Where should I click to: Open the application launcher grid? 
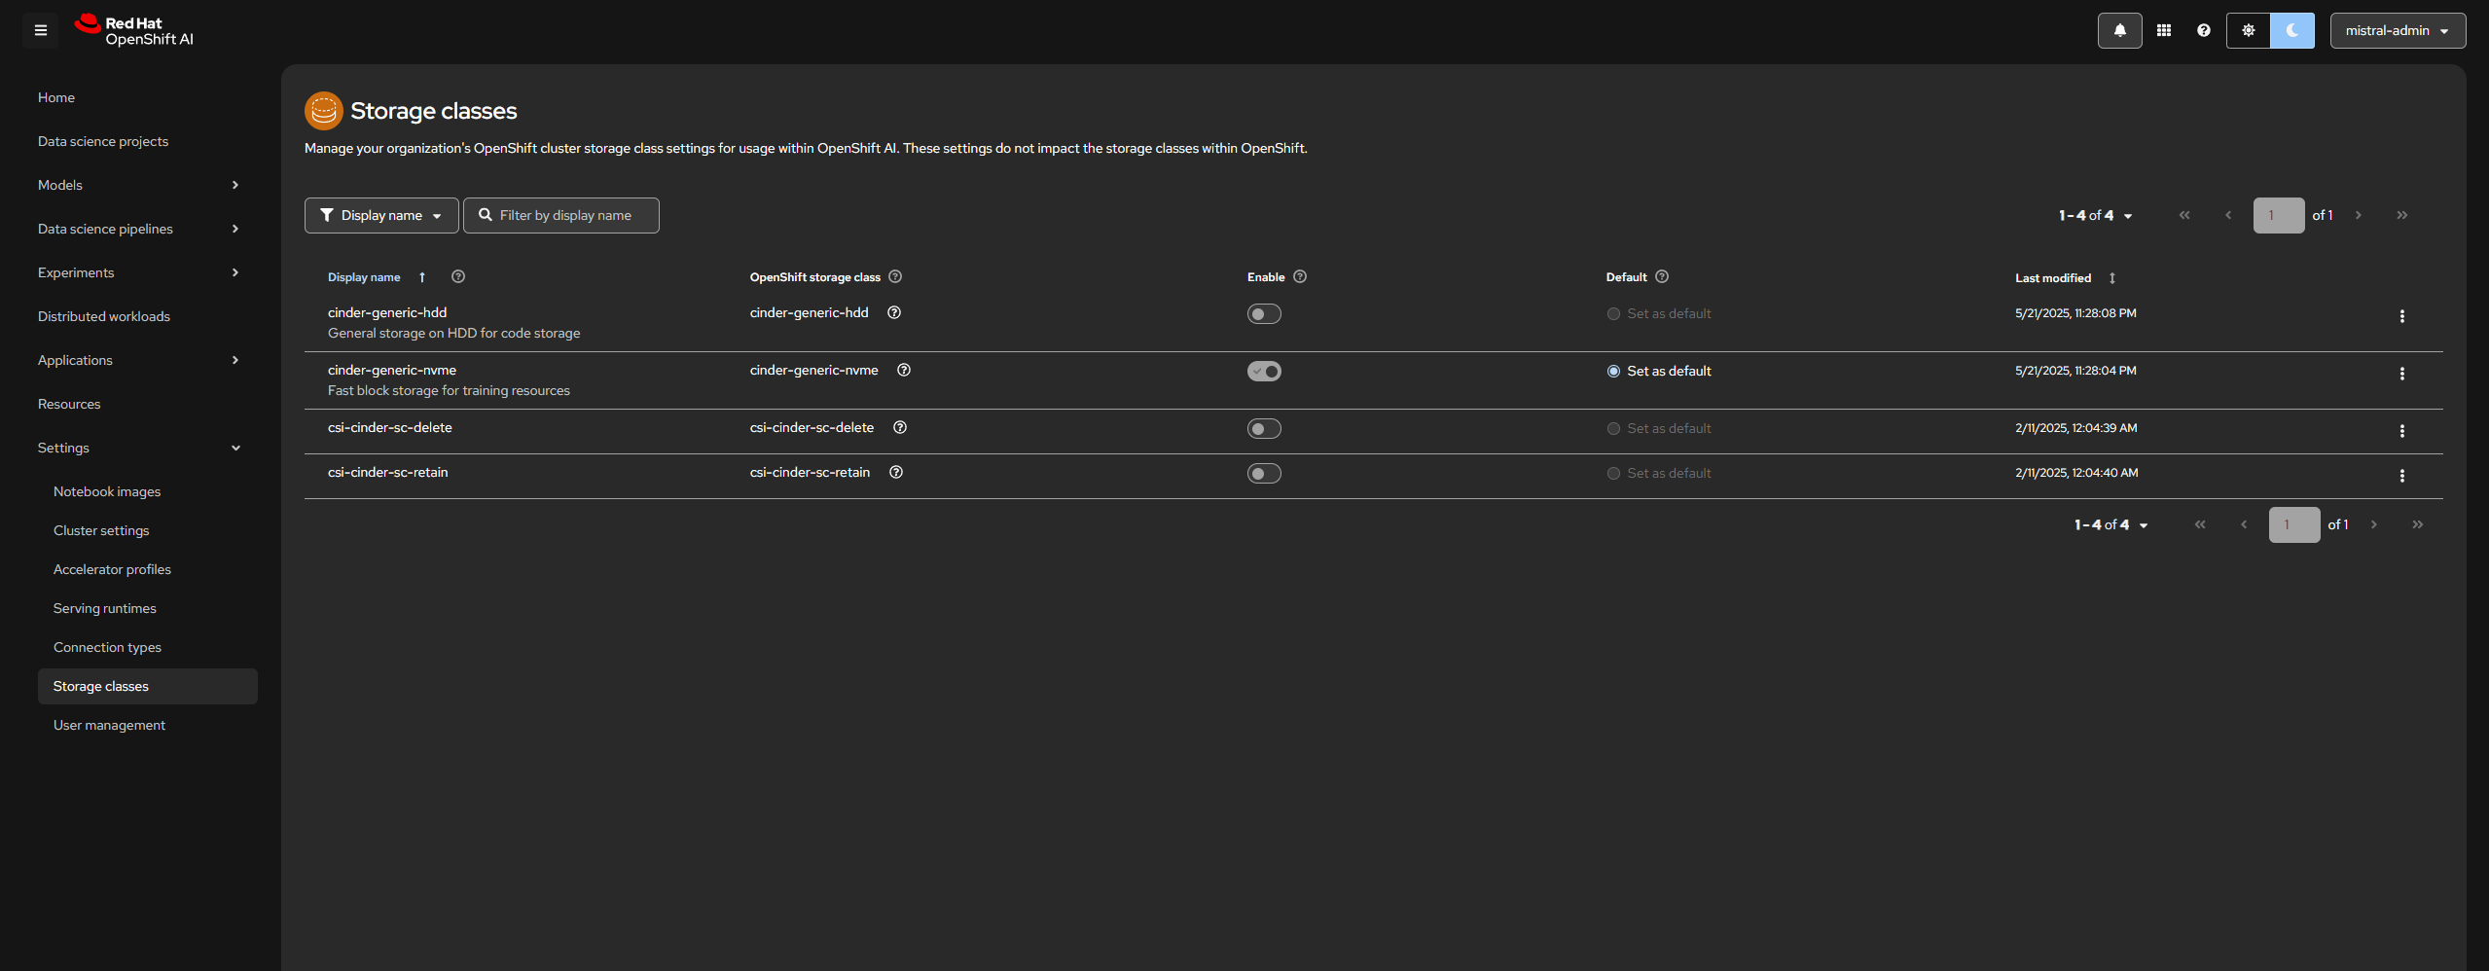pyautogui.click(x=2164, y=30)
